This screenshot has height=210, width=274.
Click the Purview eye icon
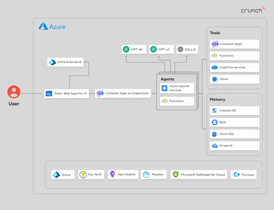pyautogui.click(x=236, y=174)
